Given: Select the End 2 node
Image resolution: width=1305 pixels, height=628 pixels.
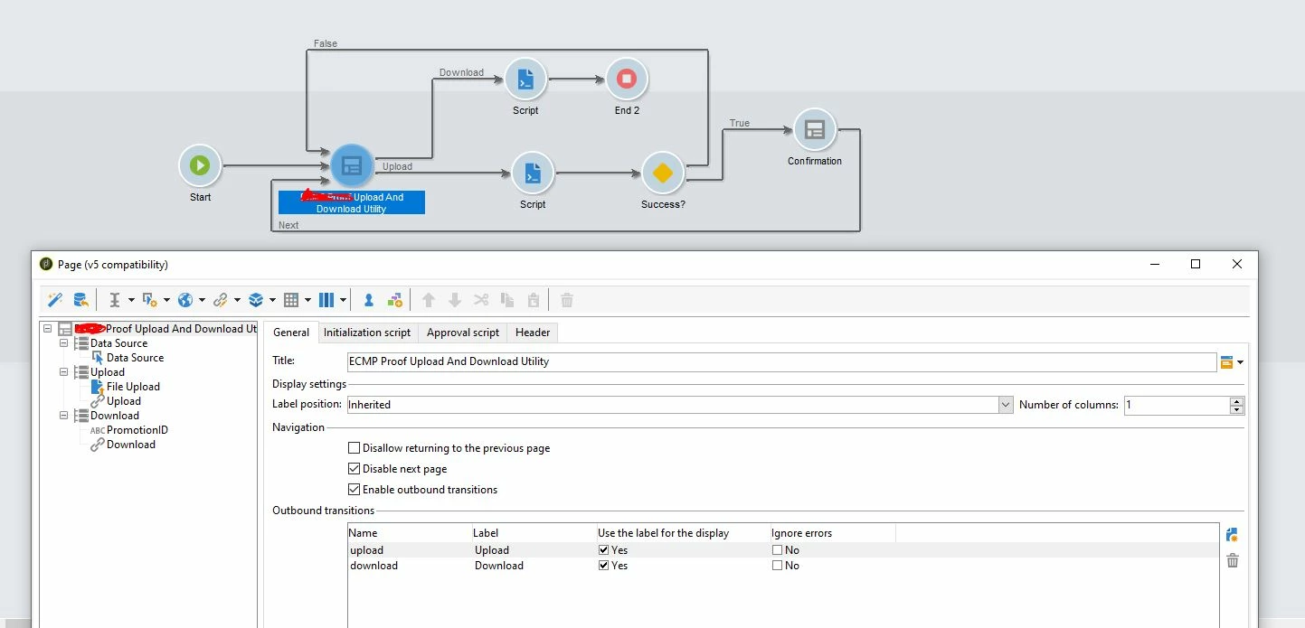Looking at the screenshot, I should click(627, 80).
